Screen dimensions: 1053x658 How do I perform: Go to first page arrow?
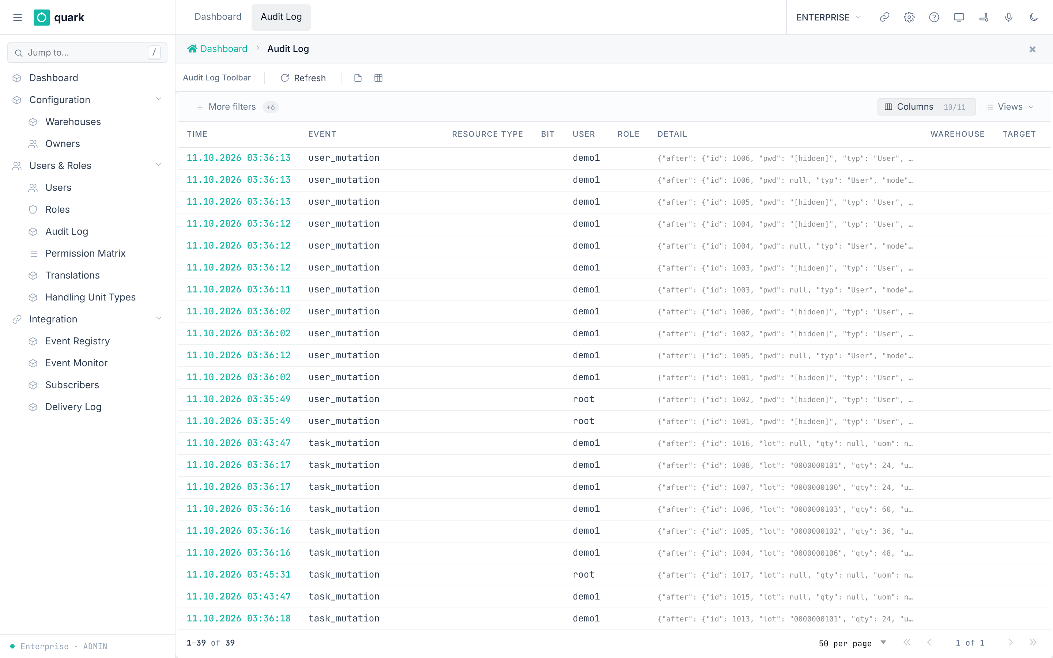coord(907,643)
